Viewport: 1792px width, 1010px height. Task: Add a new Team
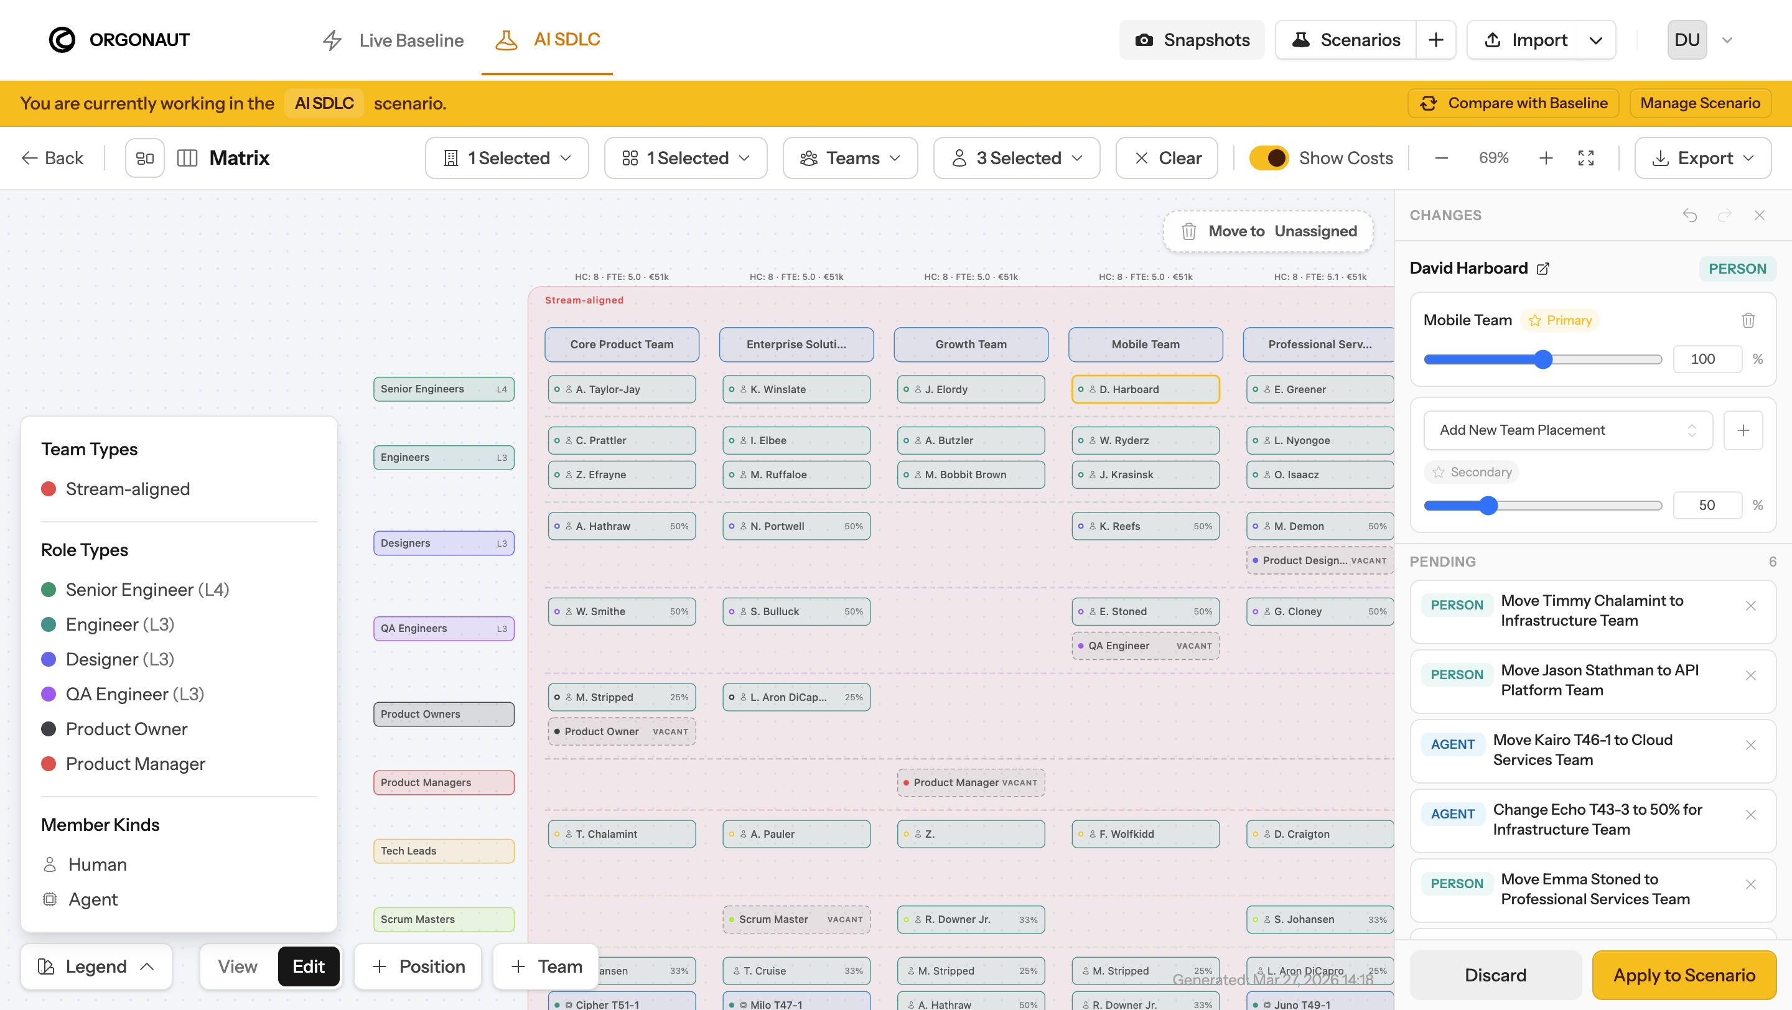pyautogui.click(x=546, y=967)
